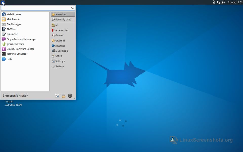Screen dimensions: 243x152
Task: Open Help from favorites list
Action: [x=9, y=59]
